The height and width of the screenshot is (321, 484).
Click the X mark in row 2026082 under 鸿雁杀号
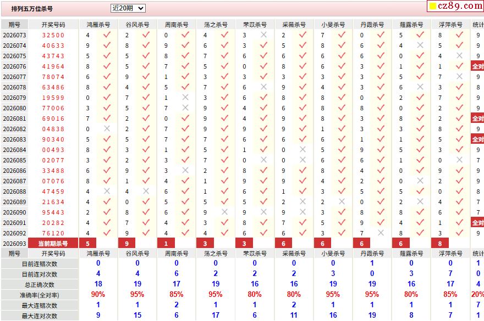[x=107, y=129]
